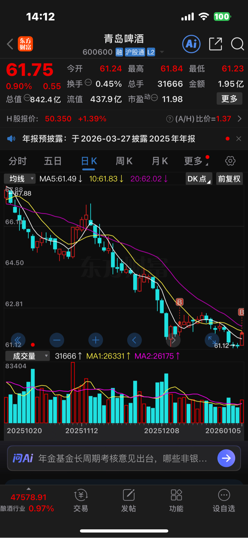The width and height of the screenshot is (248, 538).
Task: Tap the speaker announcement icon
Action: click(11, 139)
